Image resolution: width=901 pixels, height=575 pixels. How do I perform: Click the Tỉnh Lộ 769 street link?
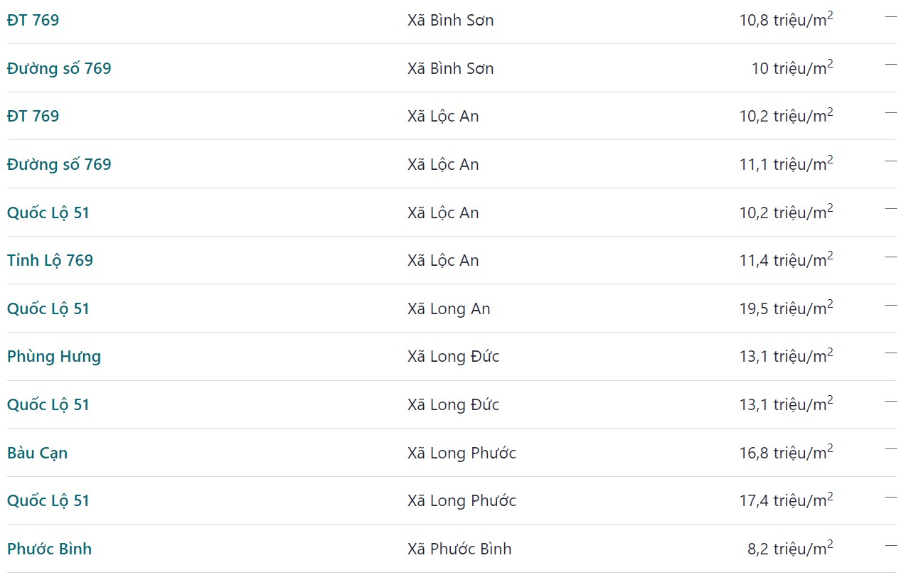click(x=50, y=260)
